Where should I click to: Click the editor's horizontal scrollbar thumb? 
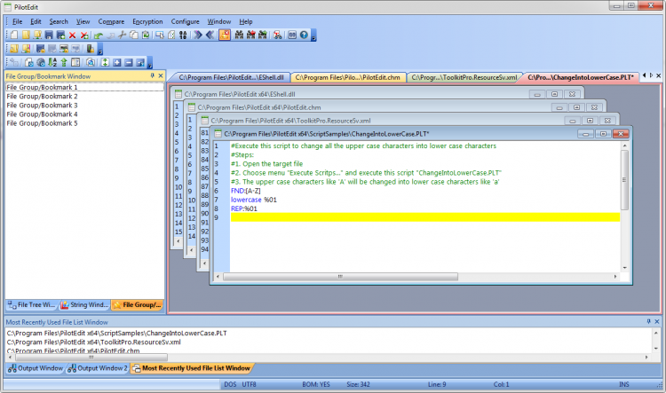click(340, 277)
